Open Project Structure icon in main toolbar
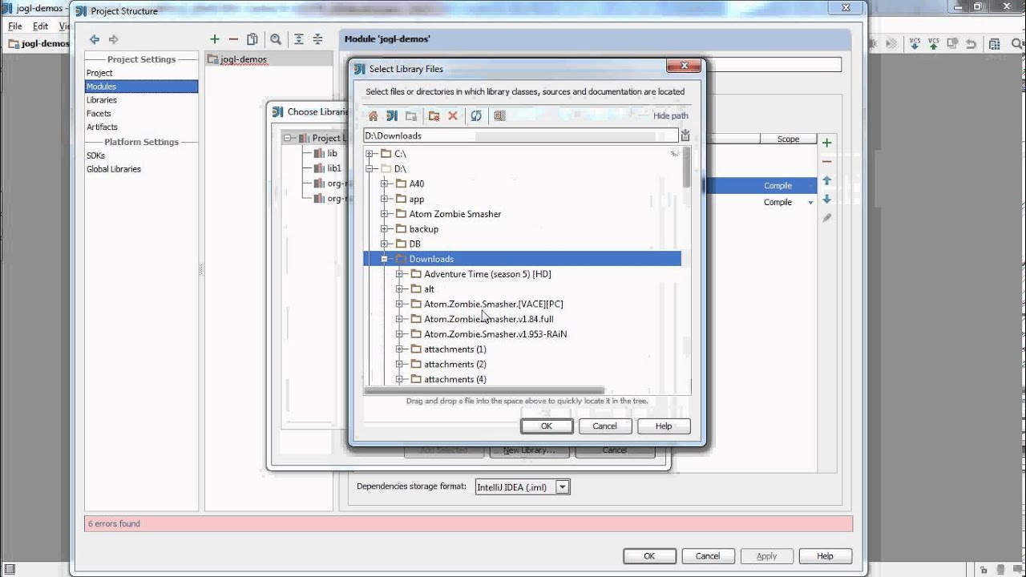The height and width of the screenshot is (577, 1026). click(x=995, y=44)
